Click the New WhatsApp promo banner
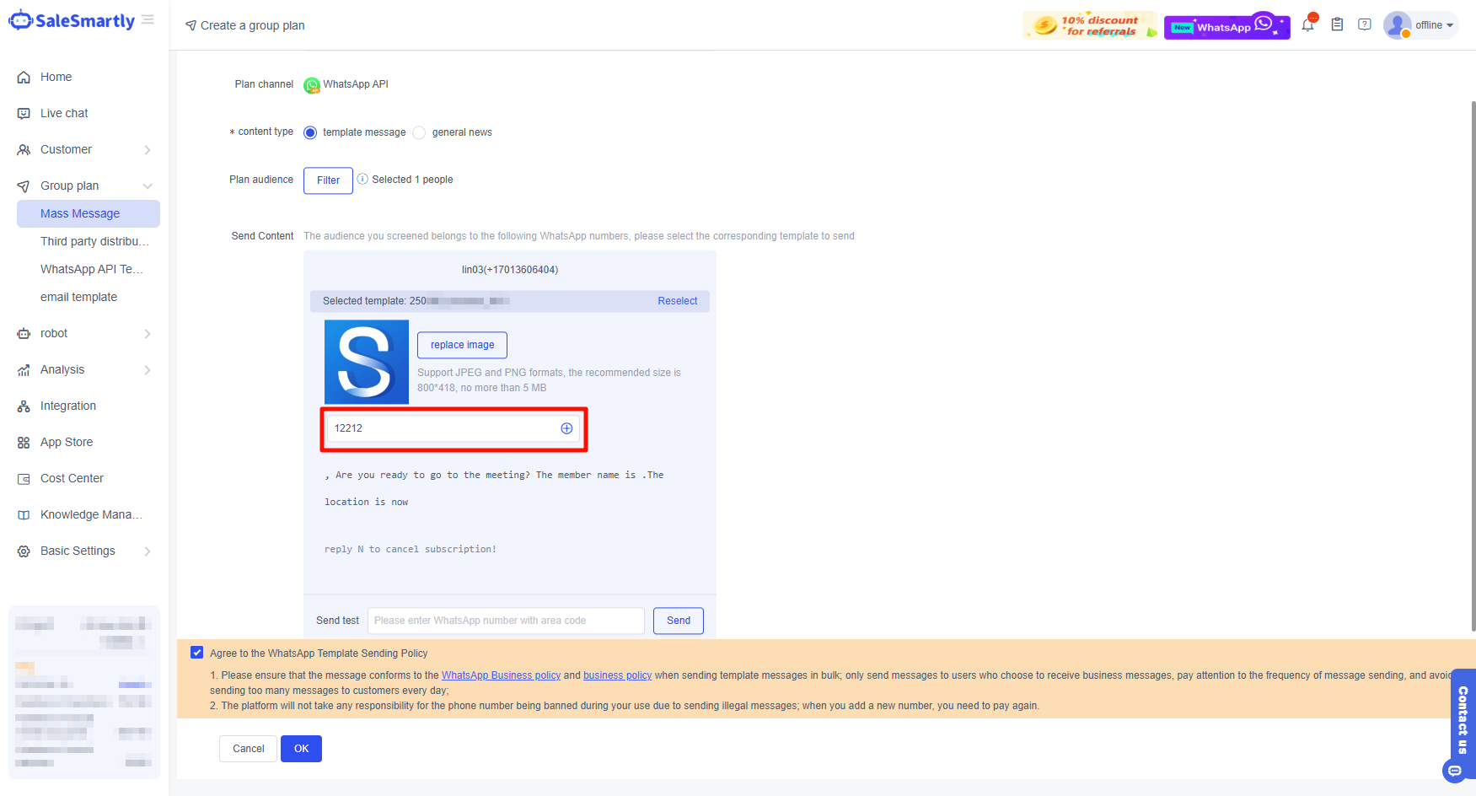Viewport: 1476px width, 796px height. point(1227,25)
